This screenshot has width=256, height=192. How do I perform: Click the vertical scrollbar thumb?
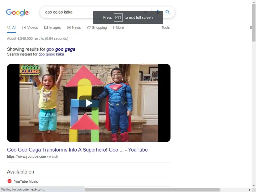254,23
